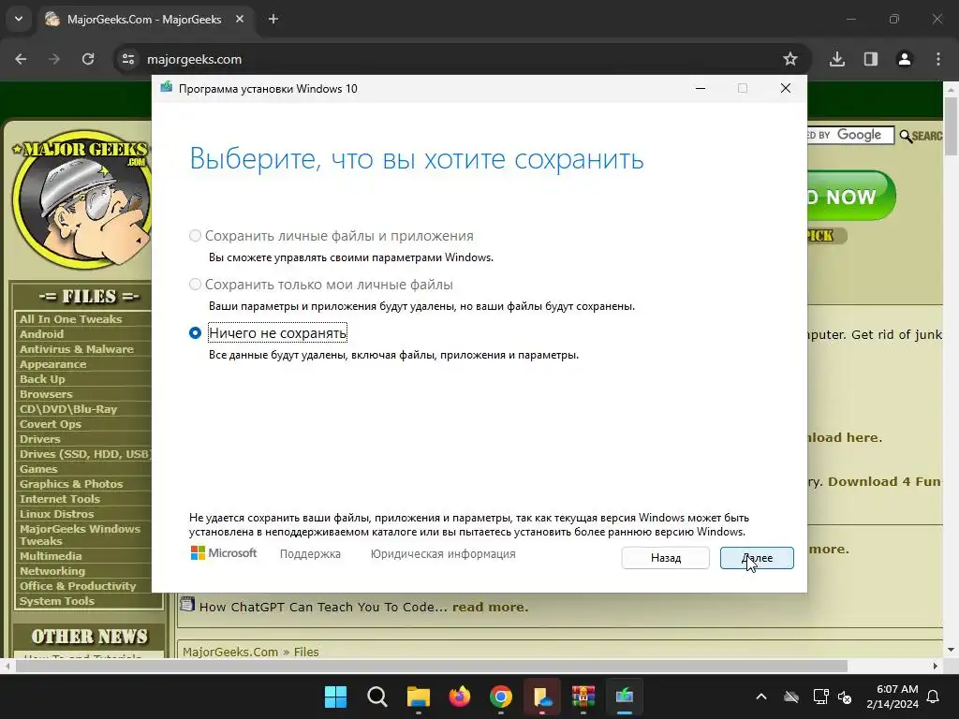Open CD\DVD\Blu-Ray category
Image resolution: width=959 pixels, height=719 pixels.
67,409
